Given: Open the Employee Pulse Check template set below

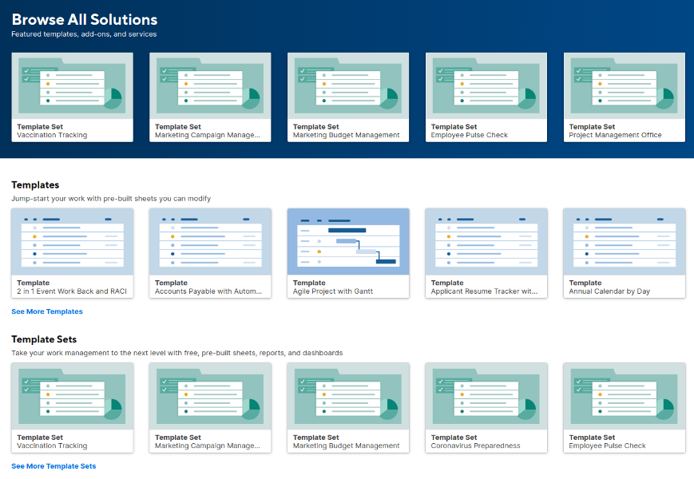Looking at the screenshot, I should pyautogui.click(x=624, y=406).
